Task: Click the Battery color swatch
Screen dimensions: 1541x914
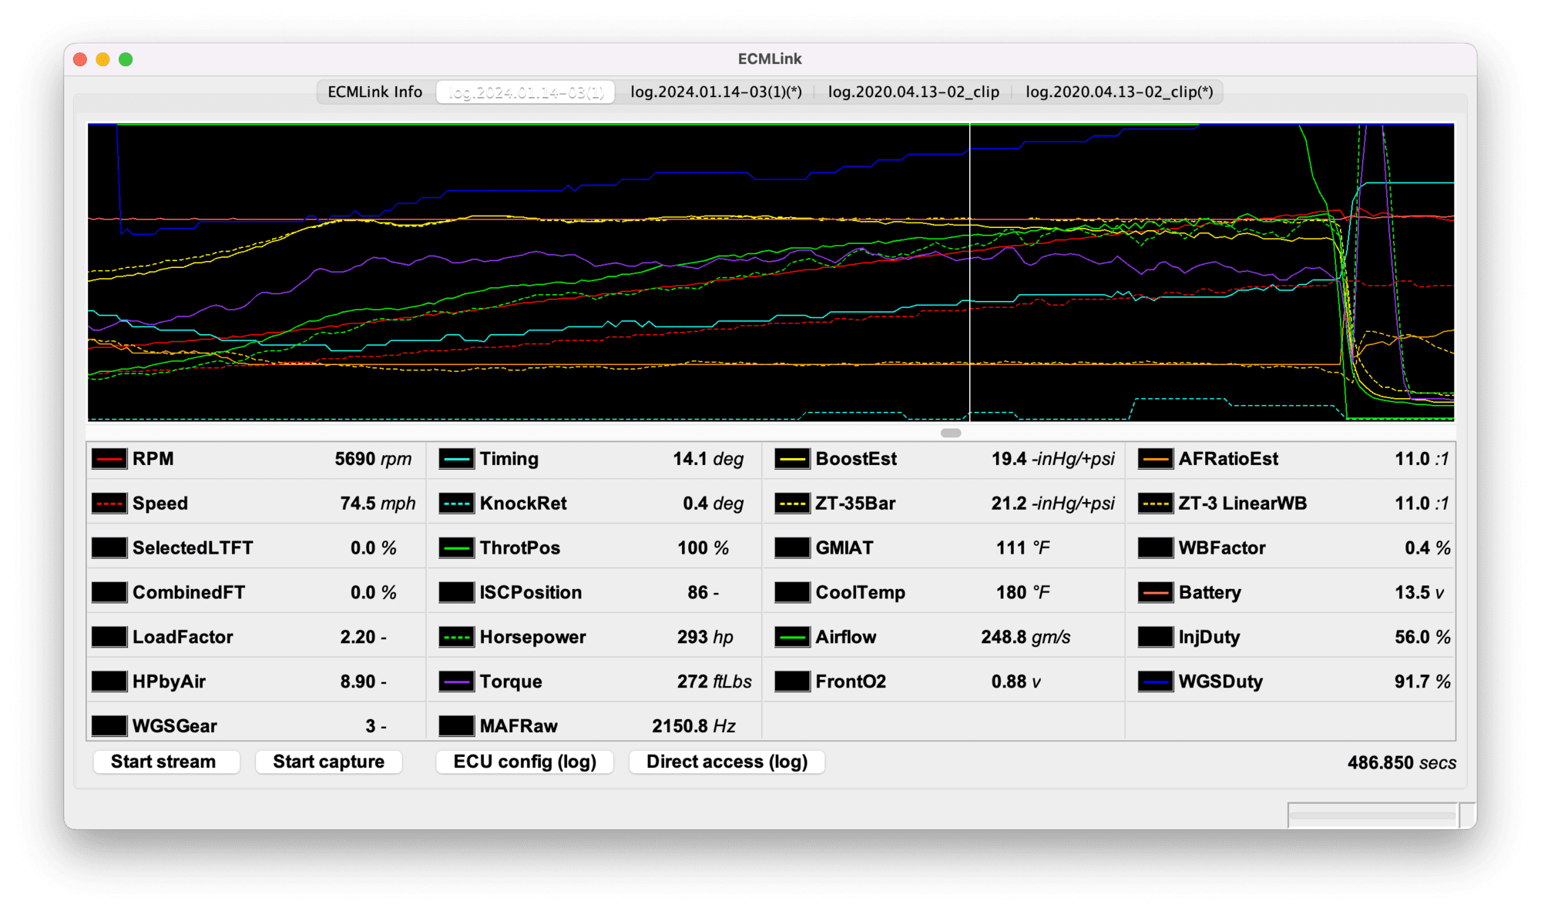Action: 1156,593
